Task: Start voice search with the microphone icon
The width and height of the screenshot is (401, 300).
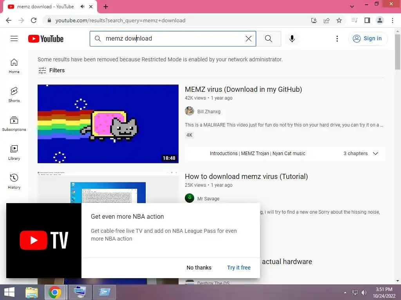Action: pos(292,39)
